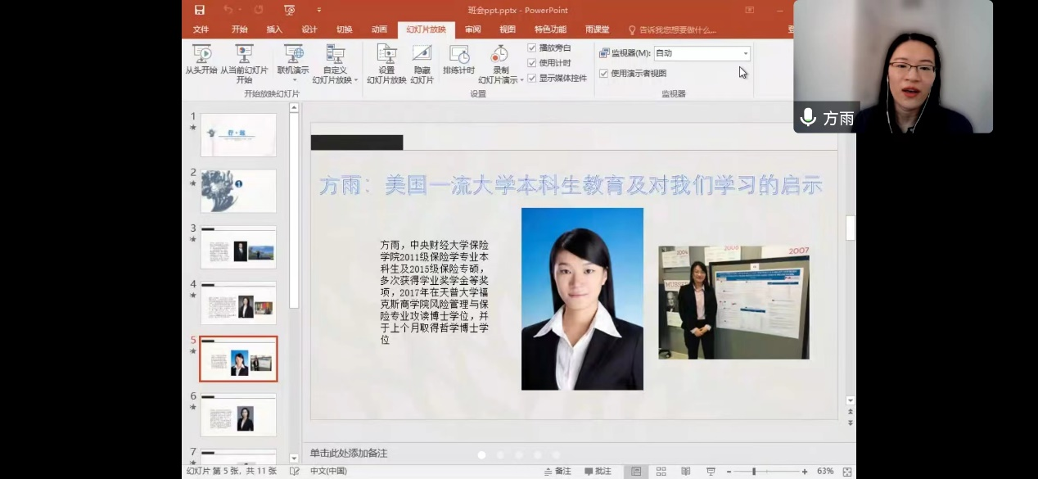
Task: Open the 监视器 monitor dropdown
Action: (x=745, y=53)
